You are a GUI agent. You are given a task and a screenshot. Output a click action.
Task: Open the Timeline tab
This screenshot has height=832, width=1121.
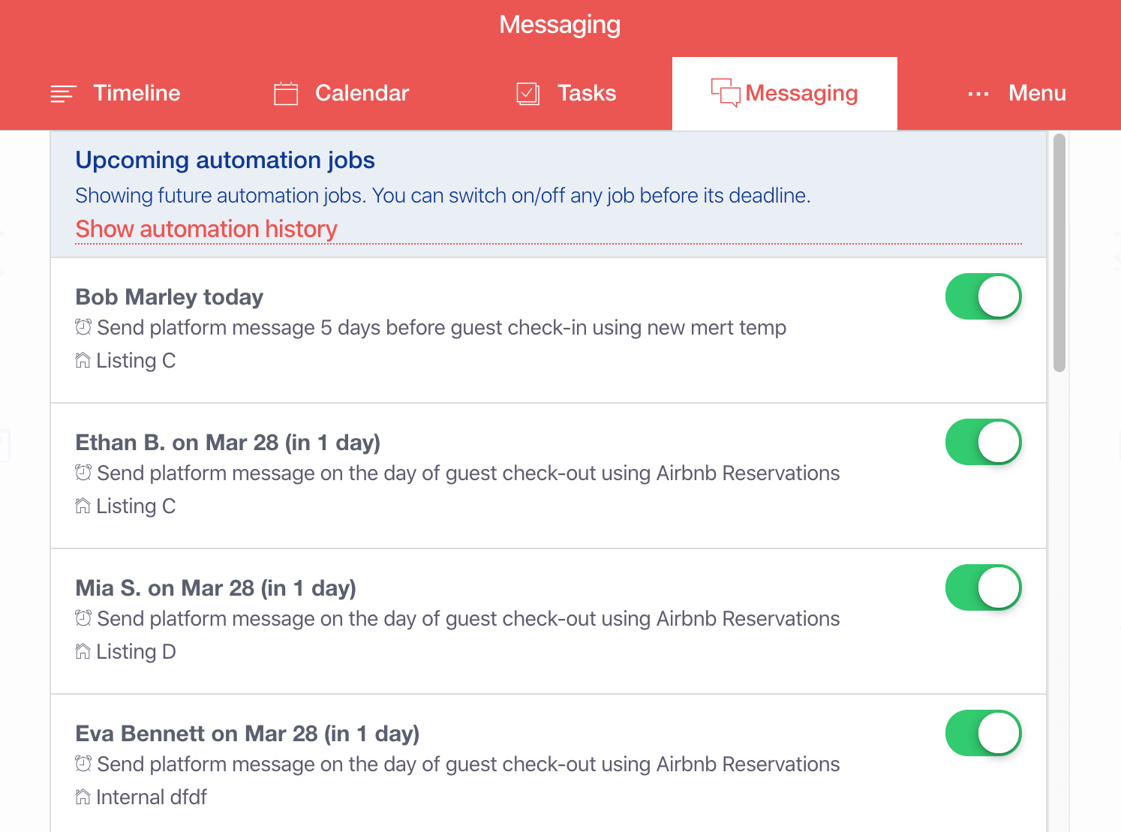tap(116, 93)
